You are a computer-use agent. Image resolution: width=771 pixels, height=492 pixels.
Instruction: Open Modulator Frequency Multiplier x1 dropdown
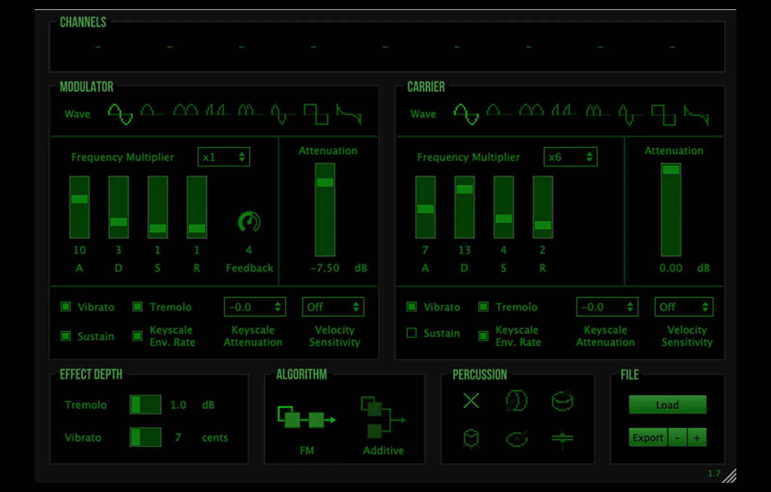(x=224, y=157)
